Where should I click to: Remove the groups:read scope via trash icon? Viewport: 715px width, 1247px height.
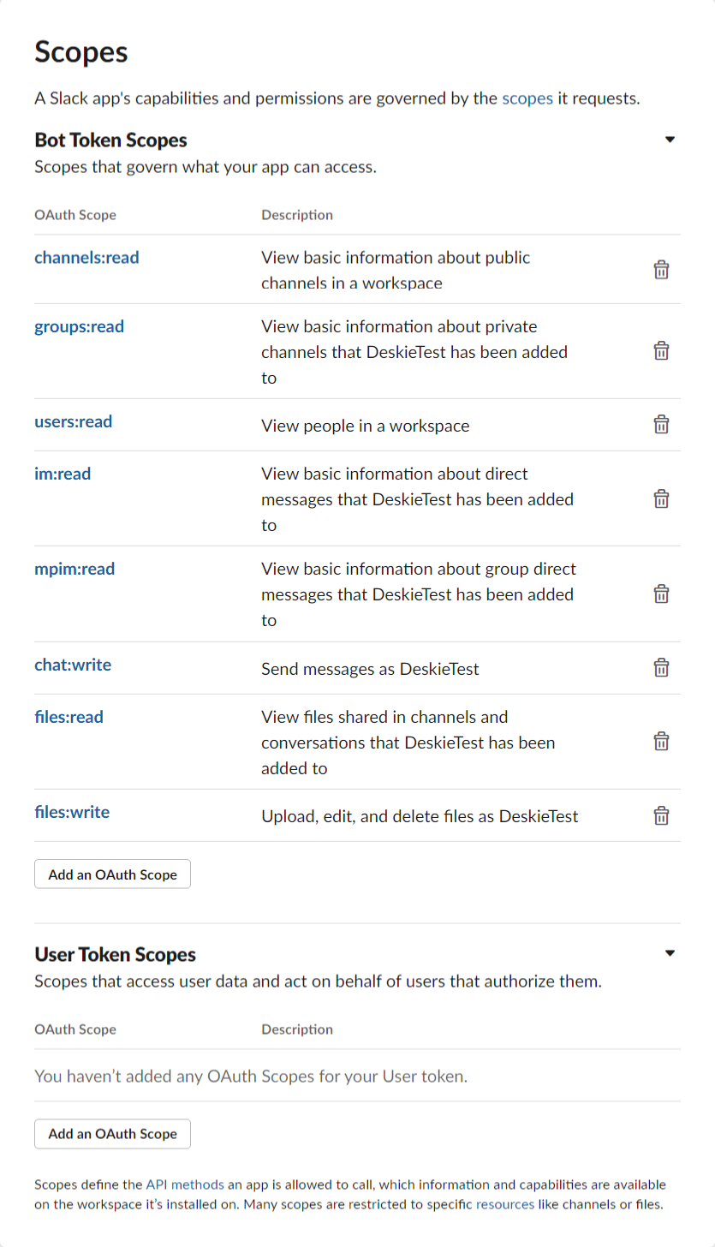(x=661, y=350)
